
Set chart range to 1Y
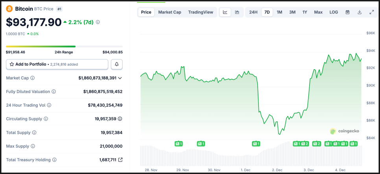click(305, 12)
